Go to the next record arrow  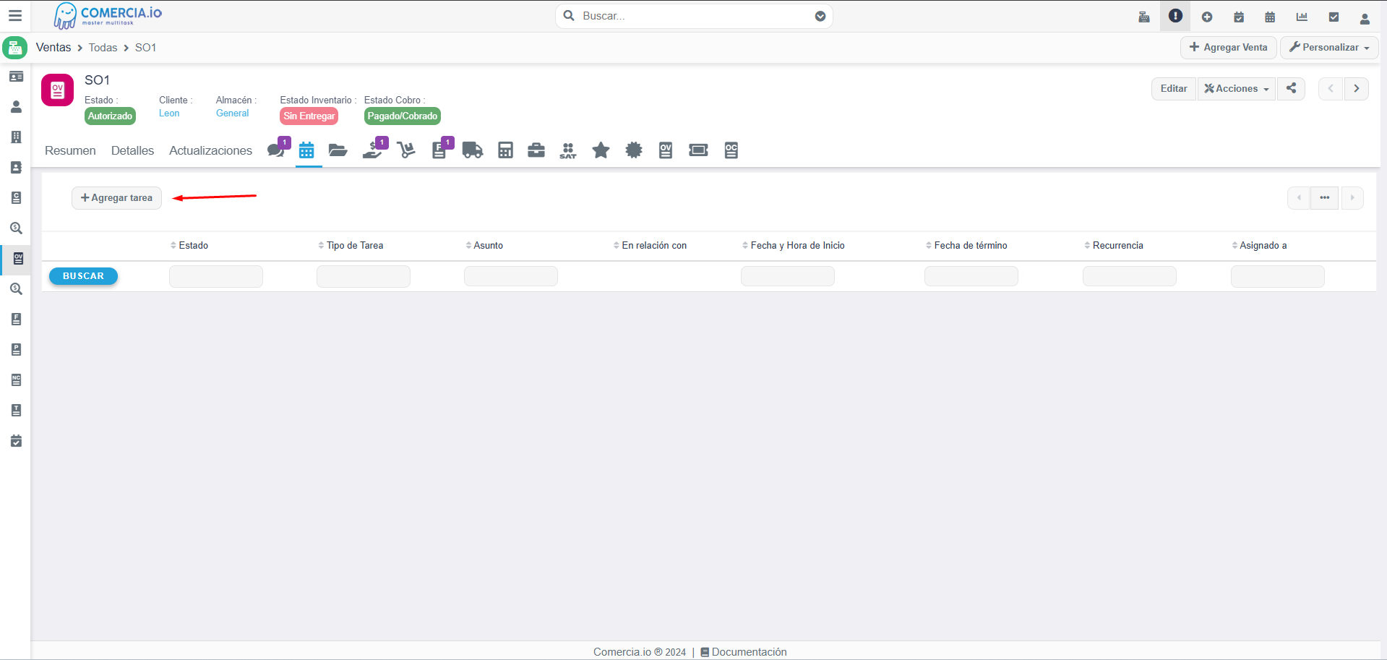1357,88
